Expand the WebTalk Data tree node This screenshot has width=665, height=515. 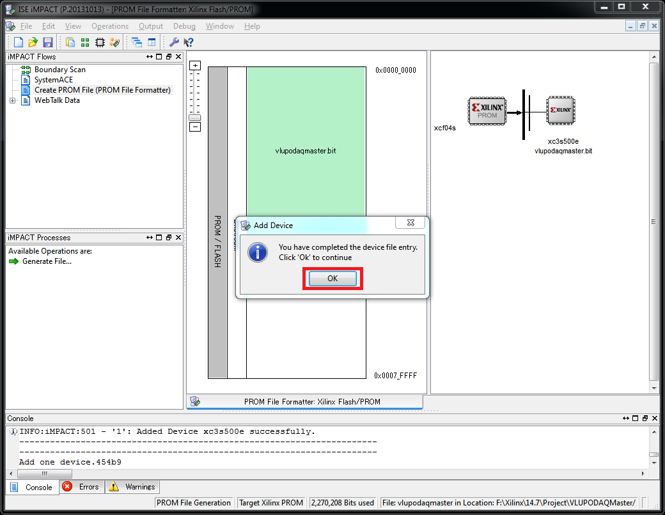pos(12,100)
